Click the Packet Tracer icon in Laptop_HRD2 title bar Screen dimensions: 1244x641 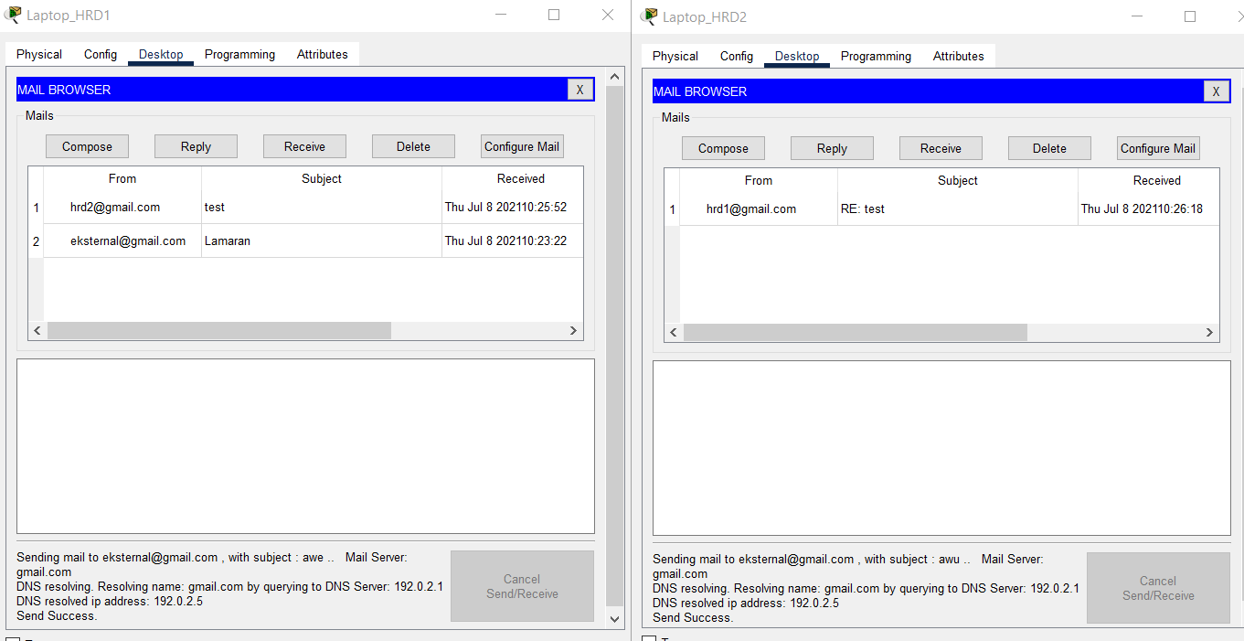pyautogui.click(x=650, y=16)
